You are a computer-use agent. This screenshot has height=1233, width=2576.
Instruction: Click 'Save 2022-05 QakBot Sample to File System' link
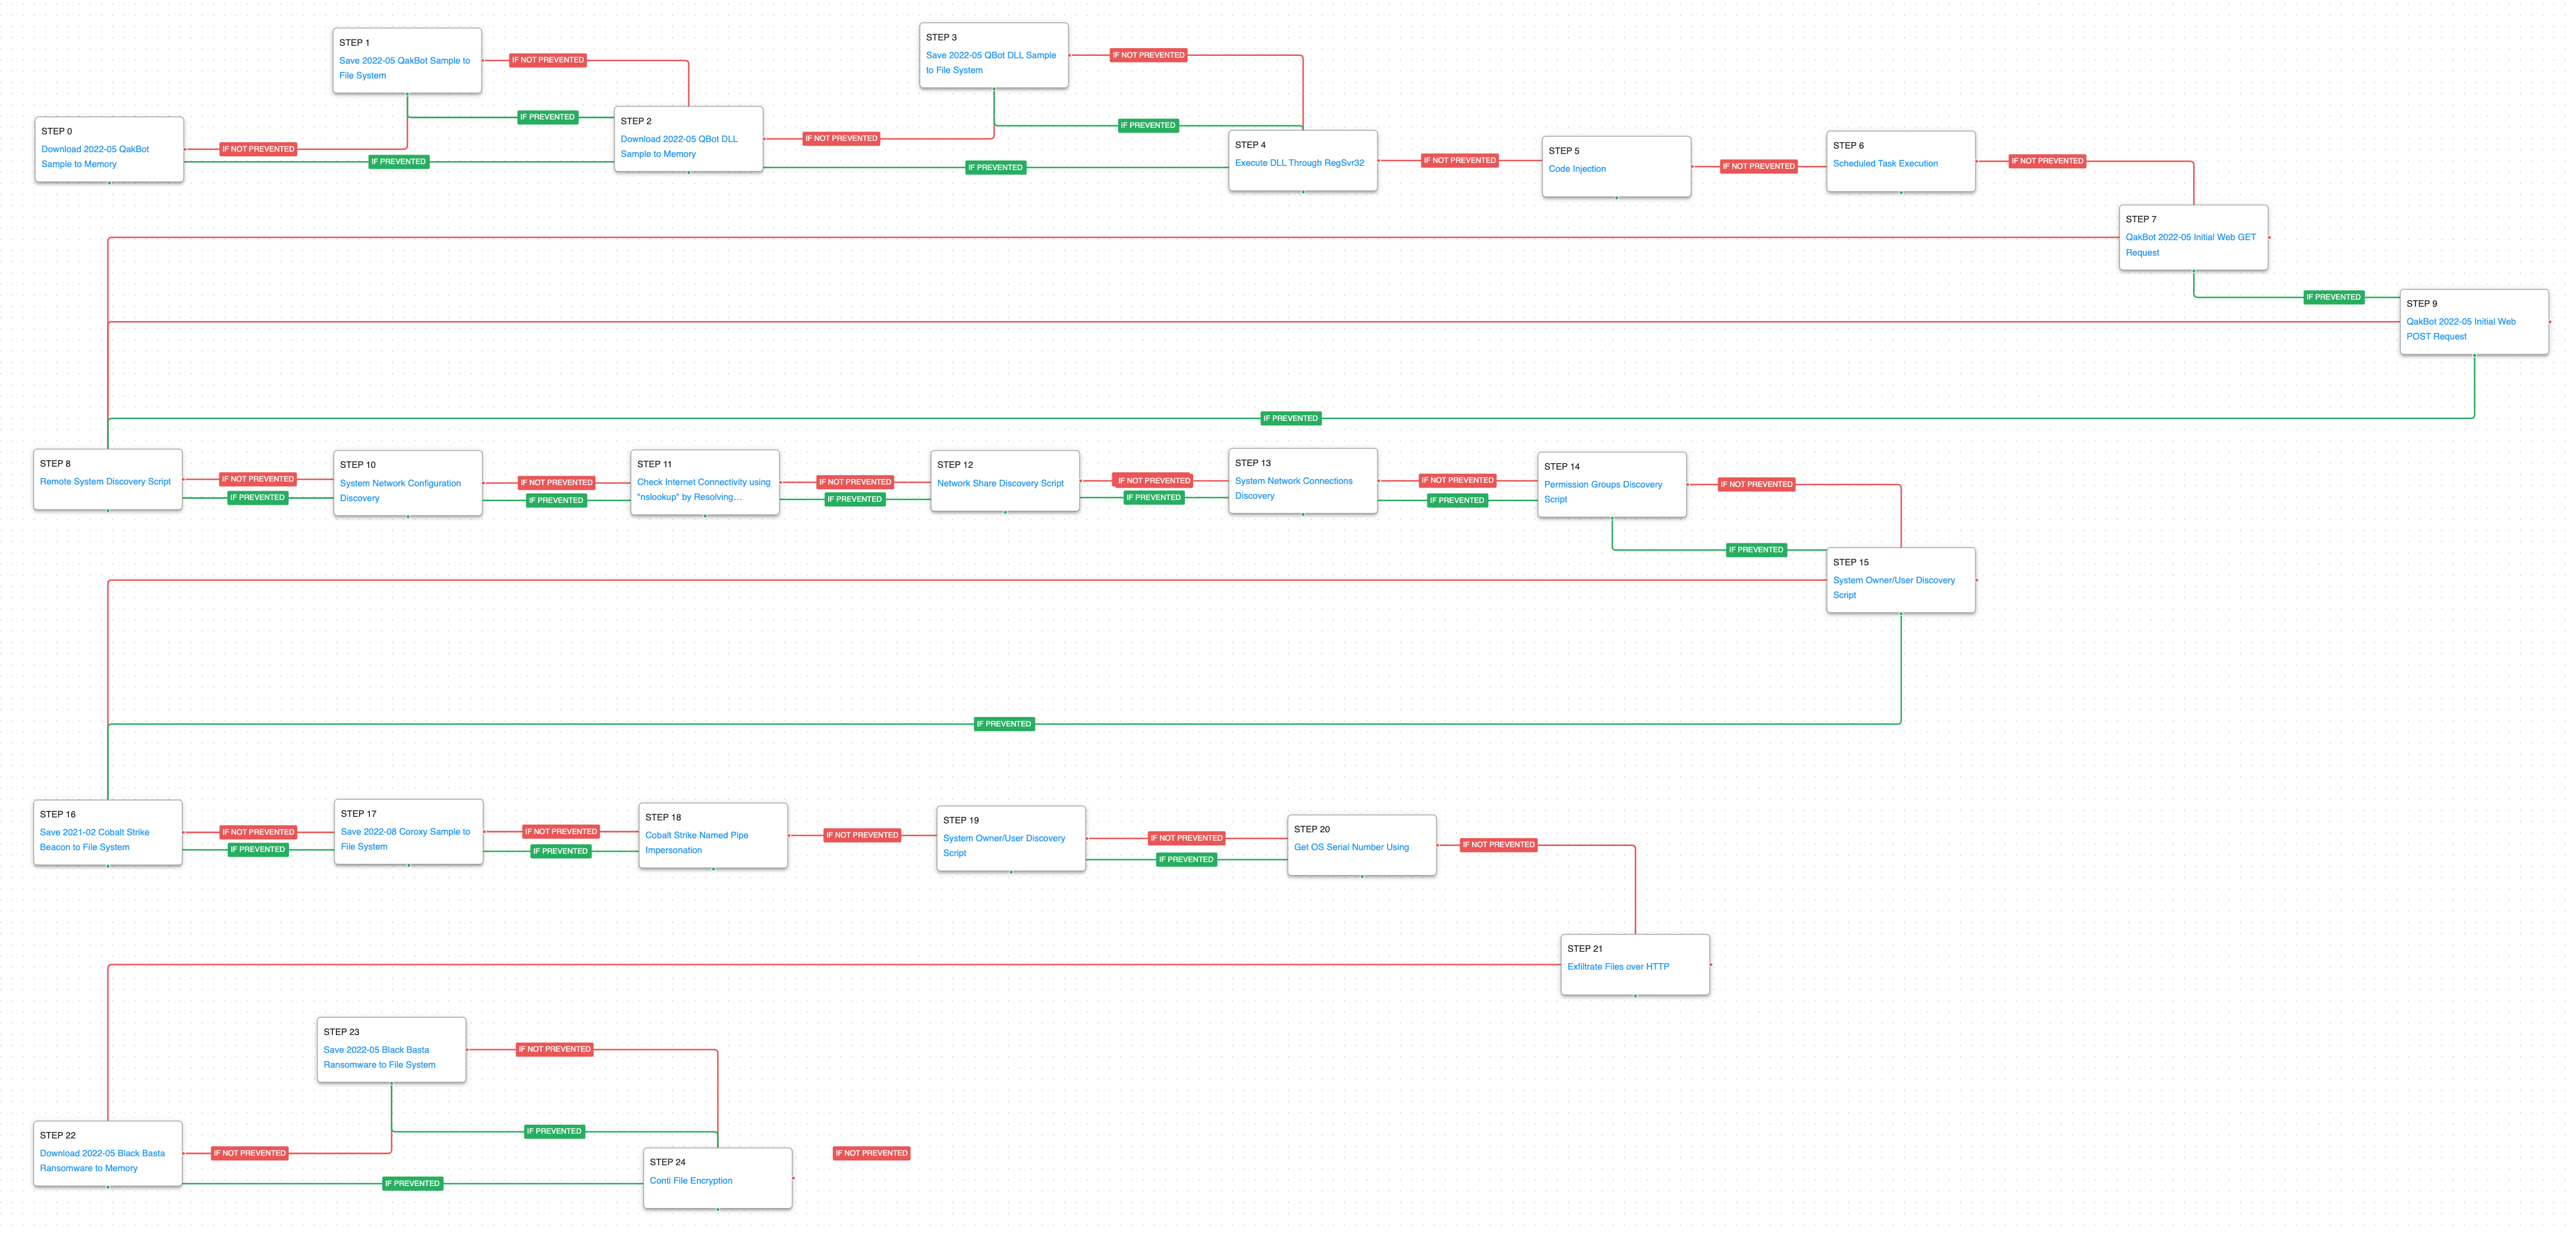point(404,61)
